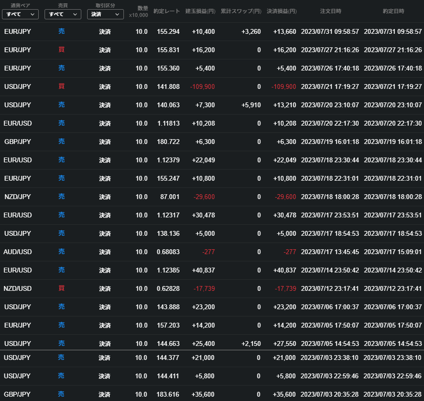Click the 建玉損益(円) column header
Image resolution: width=424 pixels, height=401 pixels.
(x=200, y=11)
